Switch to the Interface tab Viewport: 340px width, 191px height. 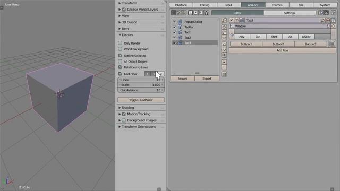(181, 5)
